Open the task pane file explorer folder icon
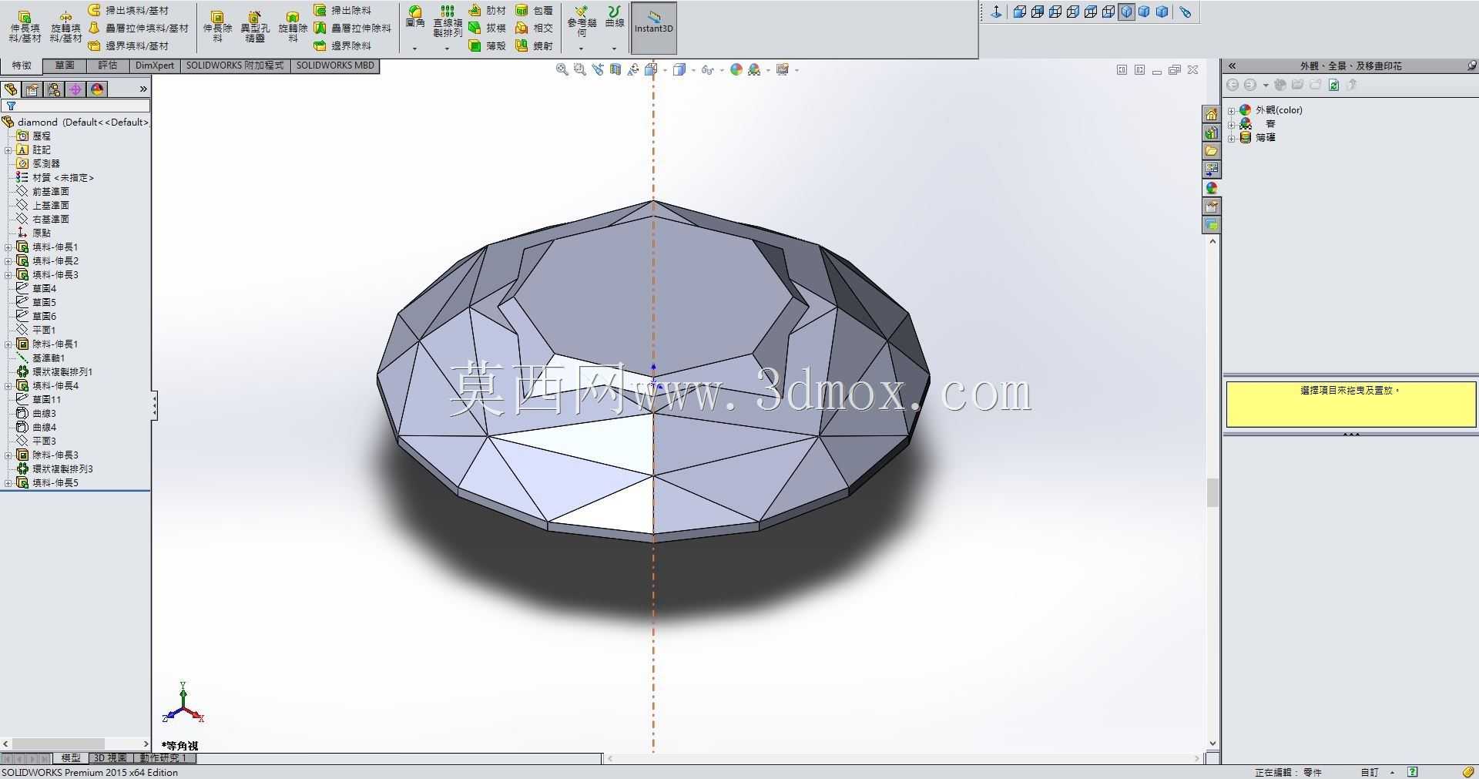 pos(1212,151)
